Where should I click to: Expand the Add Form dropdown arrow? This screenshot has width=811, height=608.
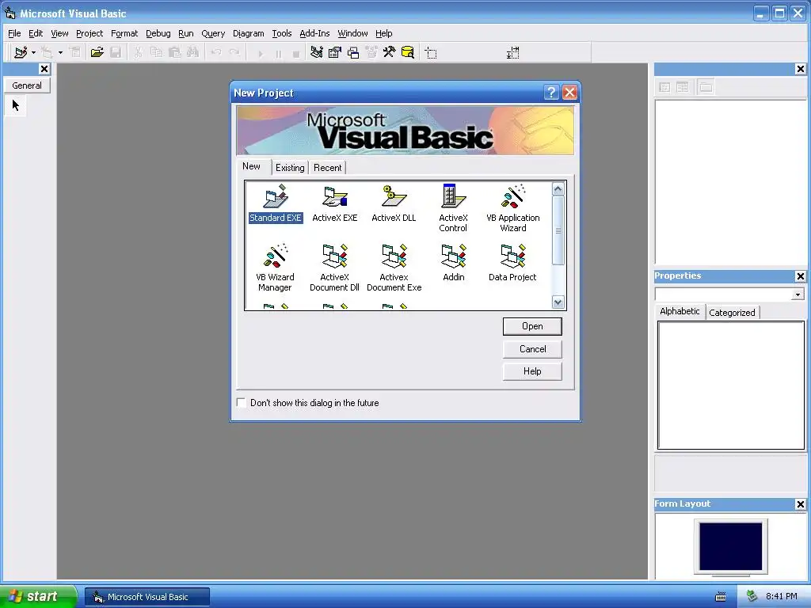pyautogui.click(x=60, y=52)
